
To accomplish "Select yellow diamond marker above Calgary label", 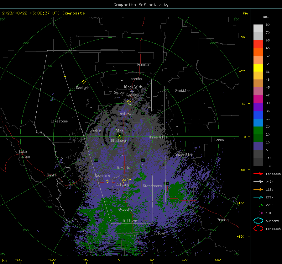I will pos(124,181).
